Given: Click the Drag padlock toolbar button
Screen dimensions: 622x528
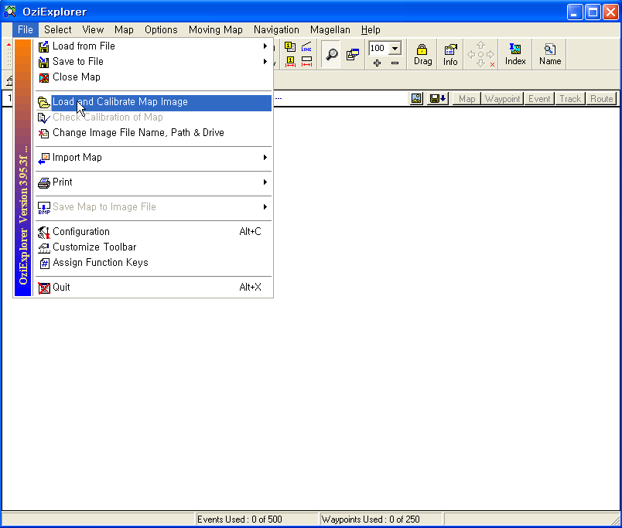Looking at the screenshot, I should tap(422, 54).
